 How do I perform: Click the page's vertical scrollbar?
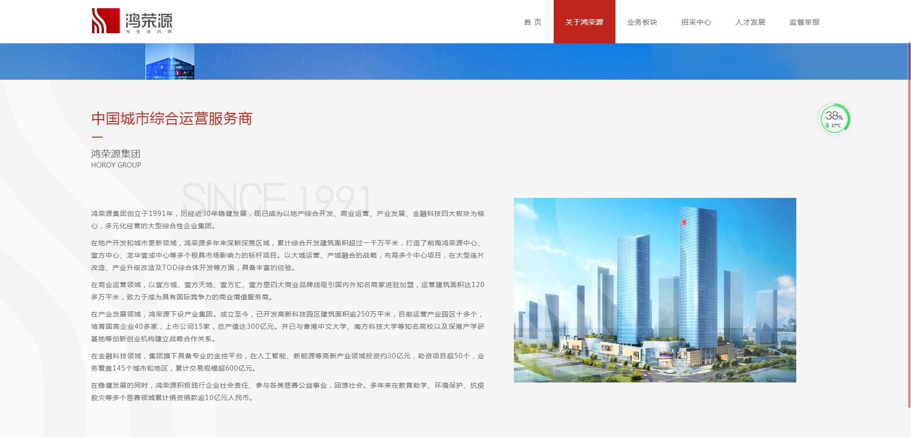coord(909,225)
